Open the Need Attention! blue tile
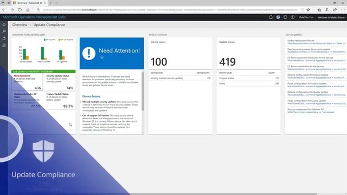The height and width of the screenshot is (195, 347). [112, 53]
